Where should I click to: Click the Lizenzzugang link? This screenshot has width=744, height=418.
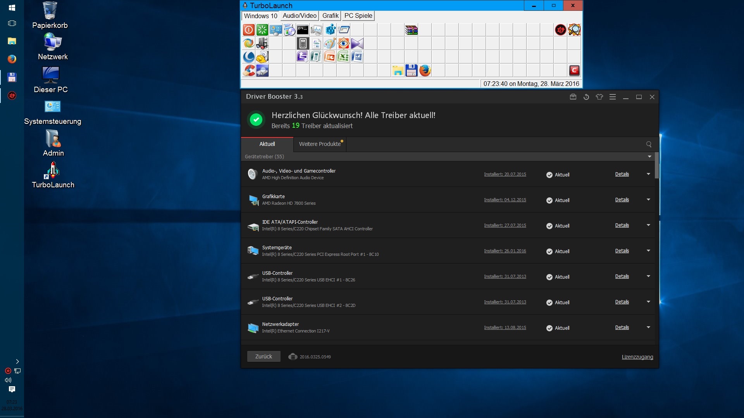637,357
